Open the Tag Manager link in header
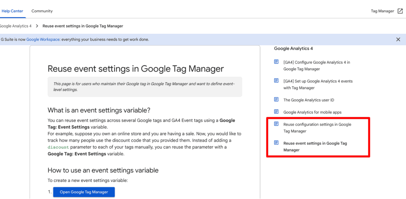This screenshot has height=199, width=406. point(382,11)
